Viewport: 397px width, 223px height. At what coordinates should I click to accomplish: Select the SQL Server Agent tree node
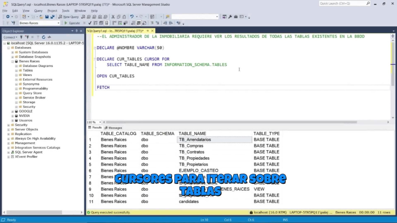click(29, 152)
